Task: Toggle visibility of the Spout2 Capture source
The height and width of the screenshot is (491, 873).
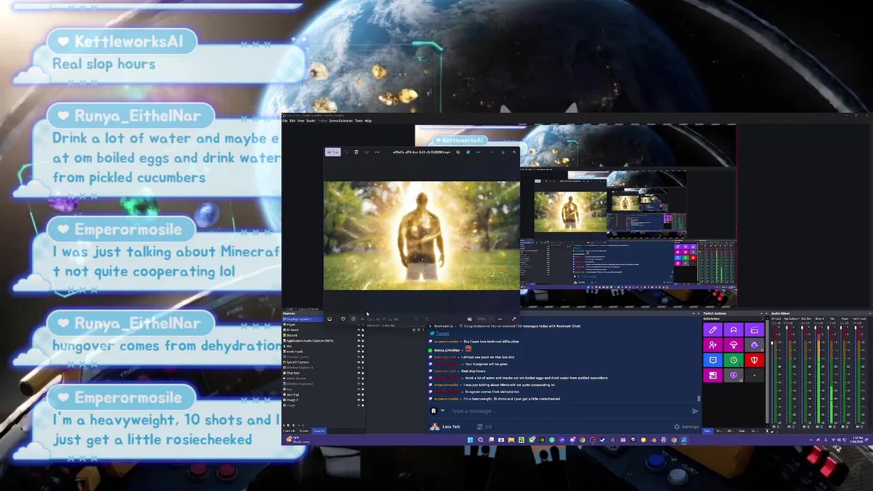Action: pos(359,362)
